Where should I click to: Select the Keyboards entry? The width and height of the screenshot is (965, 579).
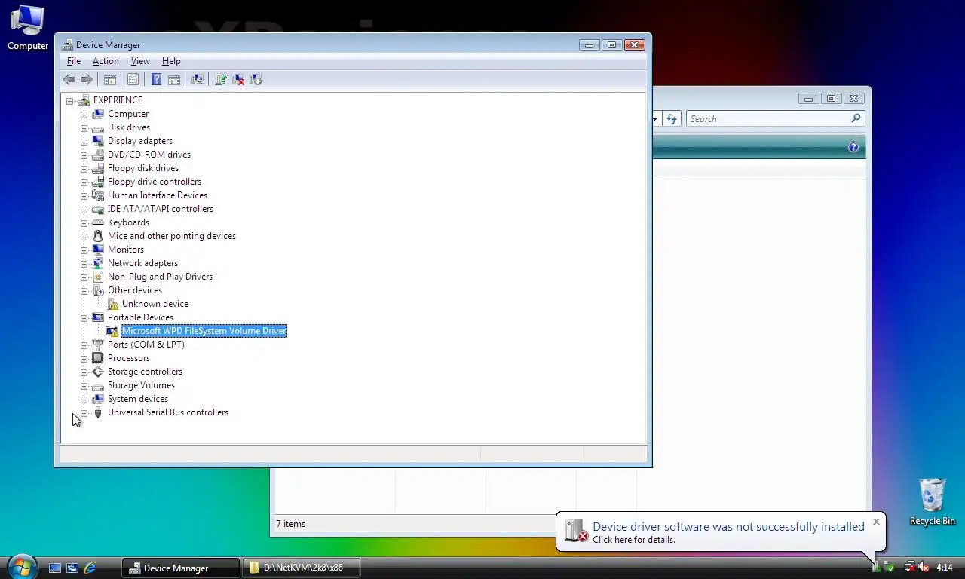(x=128, y=222)
